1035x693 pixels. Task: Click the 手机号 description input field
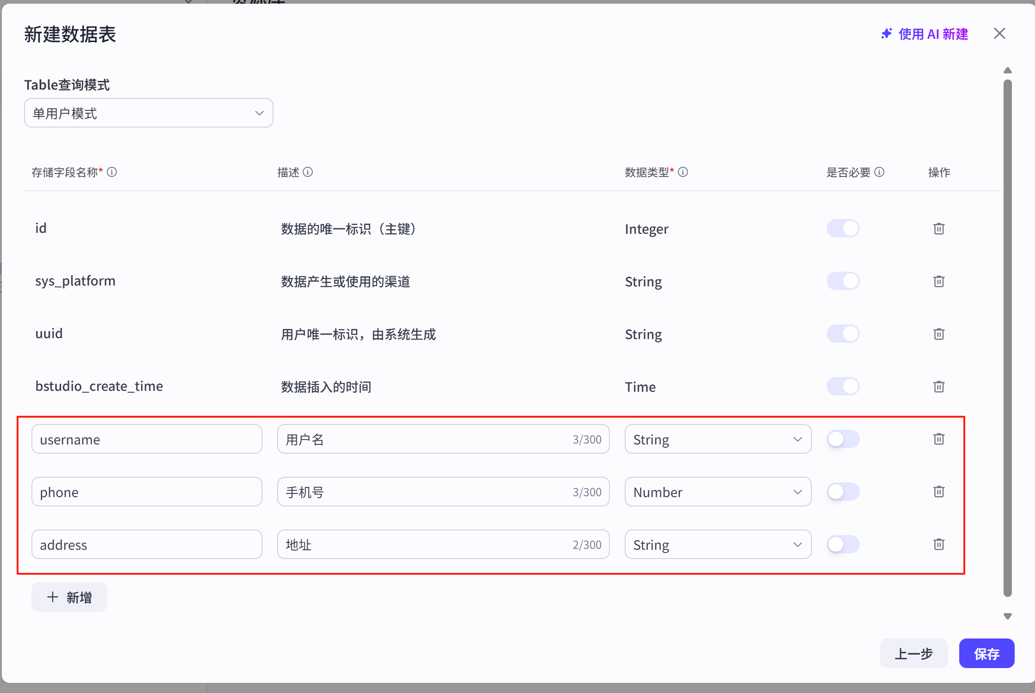point(425,492)
